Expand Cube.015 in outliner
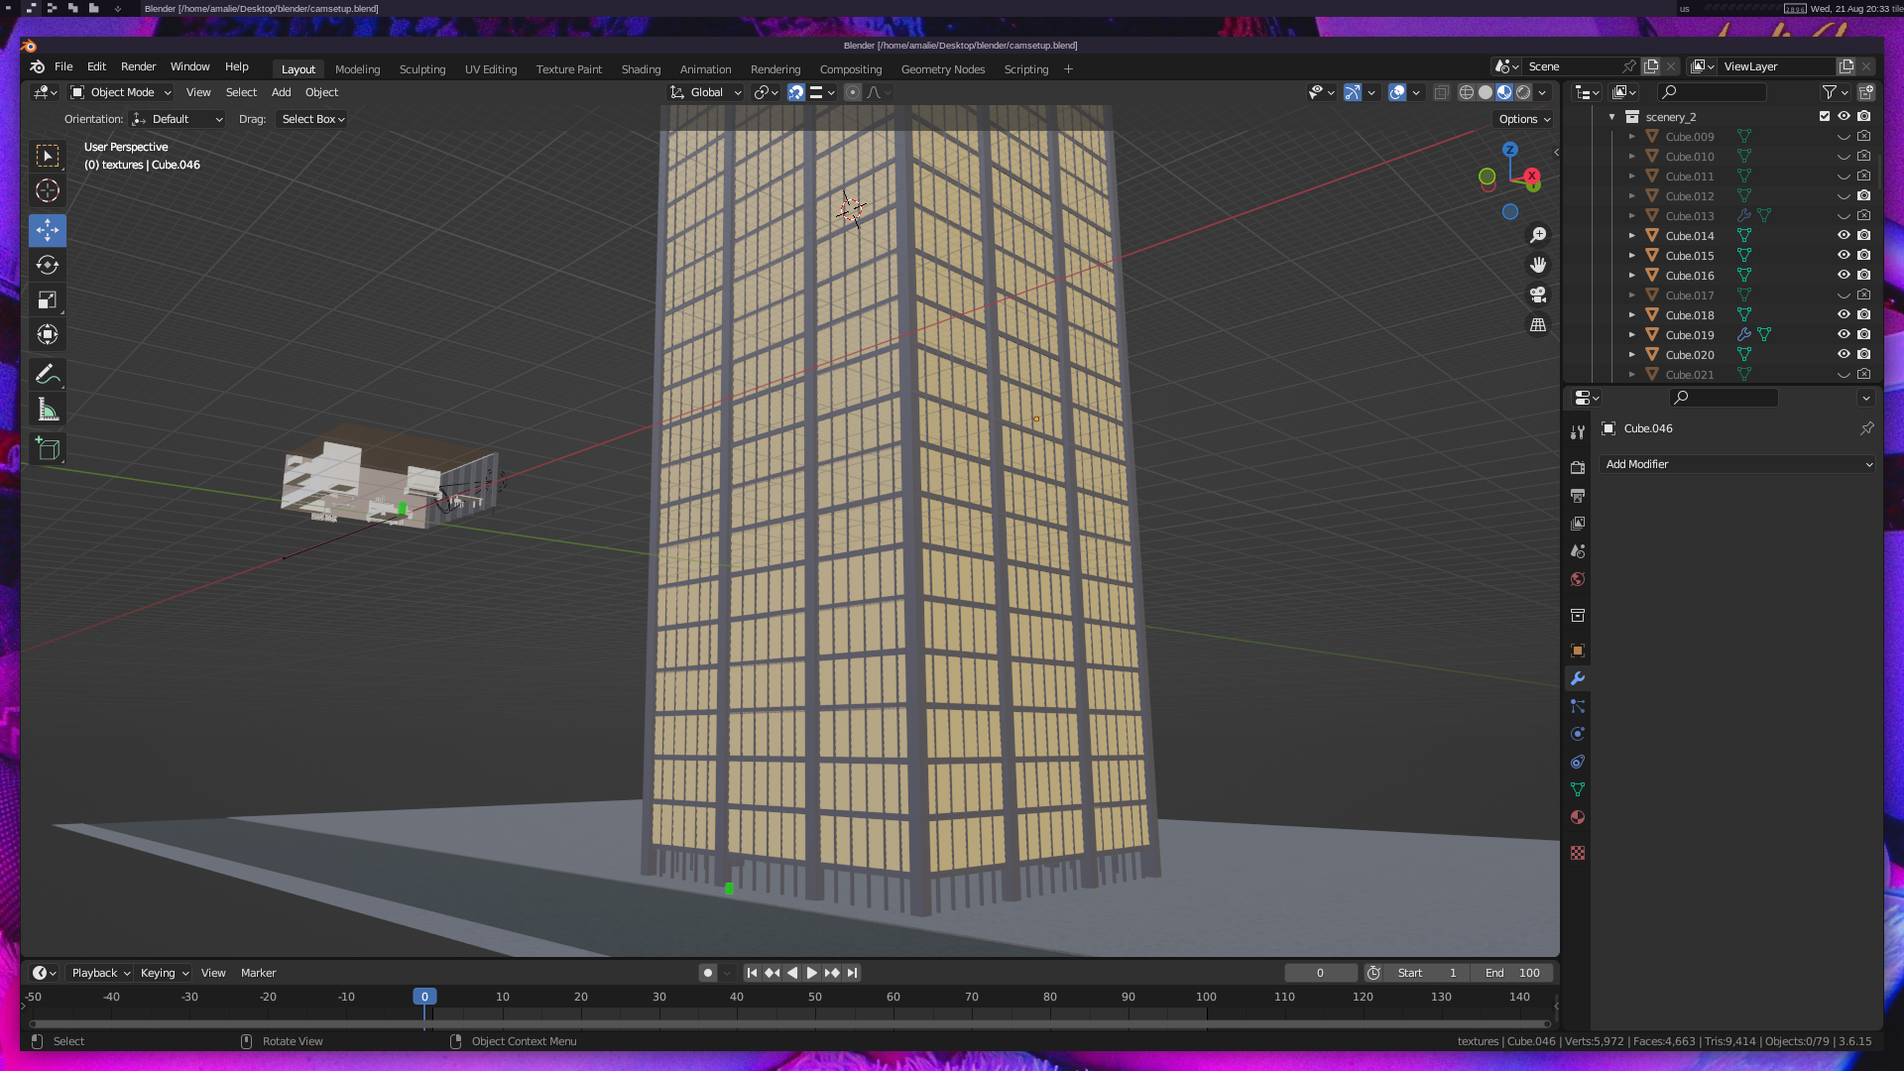Image resolution: width=1904 pixels, height=1071 pixels. (x=1632, y=255)
